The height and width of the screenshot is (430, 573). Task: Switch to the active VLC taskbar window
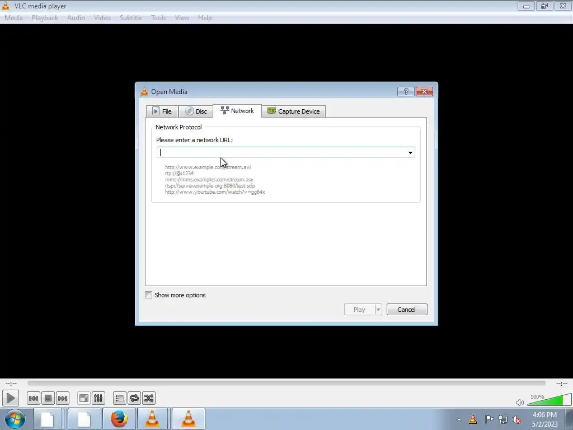click(189, 419)
